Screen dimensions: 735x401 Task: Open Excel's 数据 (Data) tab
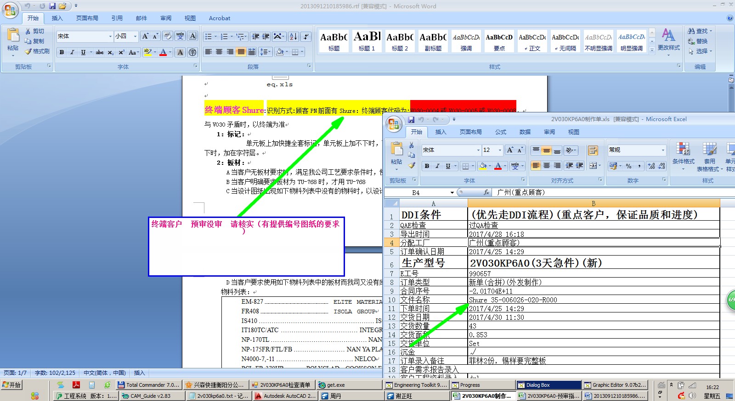point(525,132)
